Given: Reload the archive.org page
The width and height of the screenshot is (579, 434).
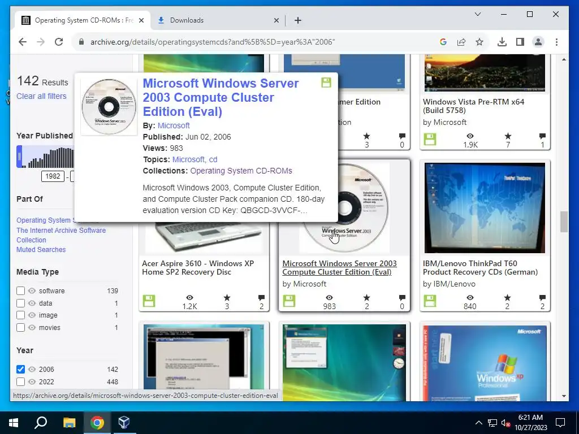Looking at the screenshot, I should pyautogui.click(x=59, y=42).
